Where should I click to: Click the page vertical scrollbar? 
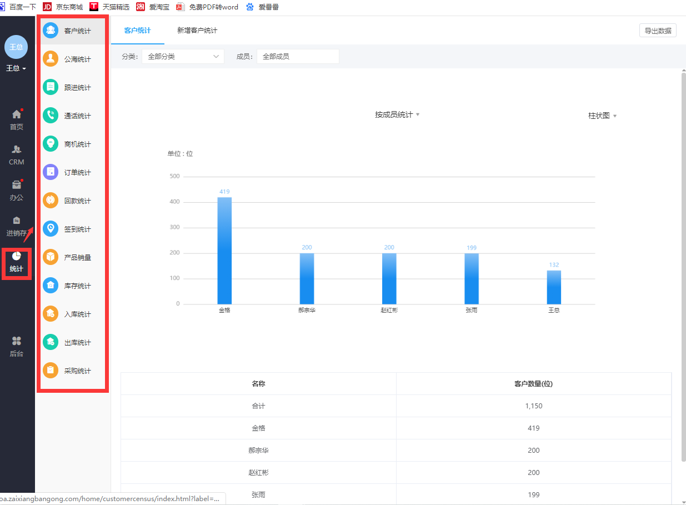(683, 267)
